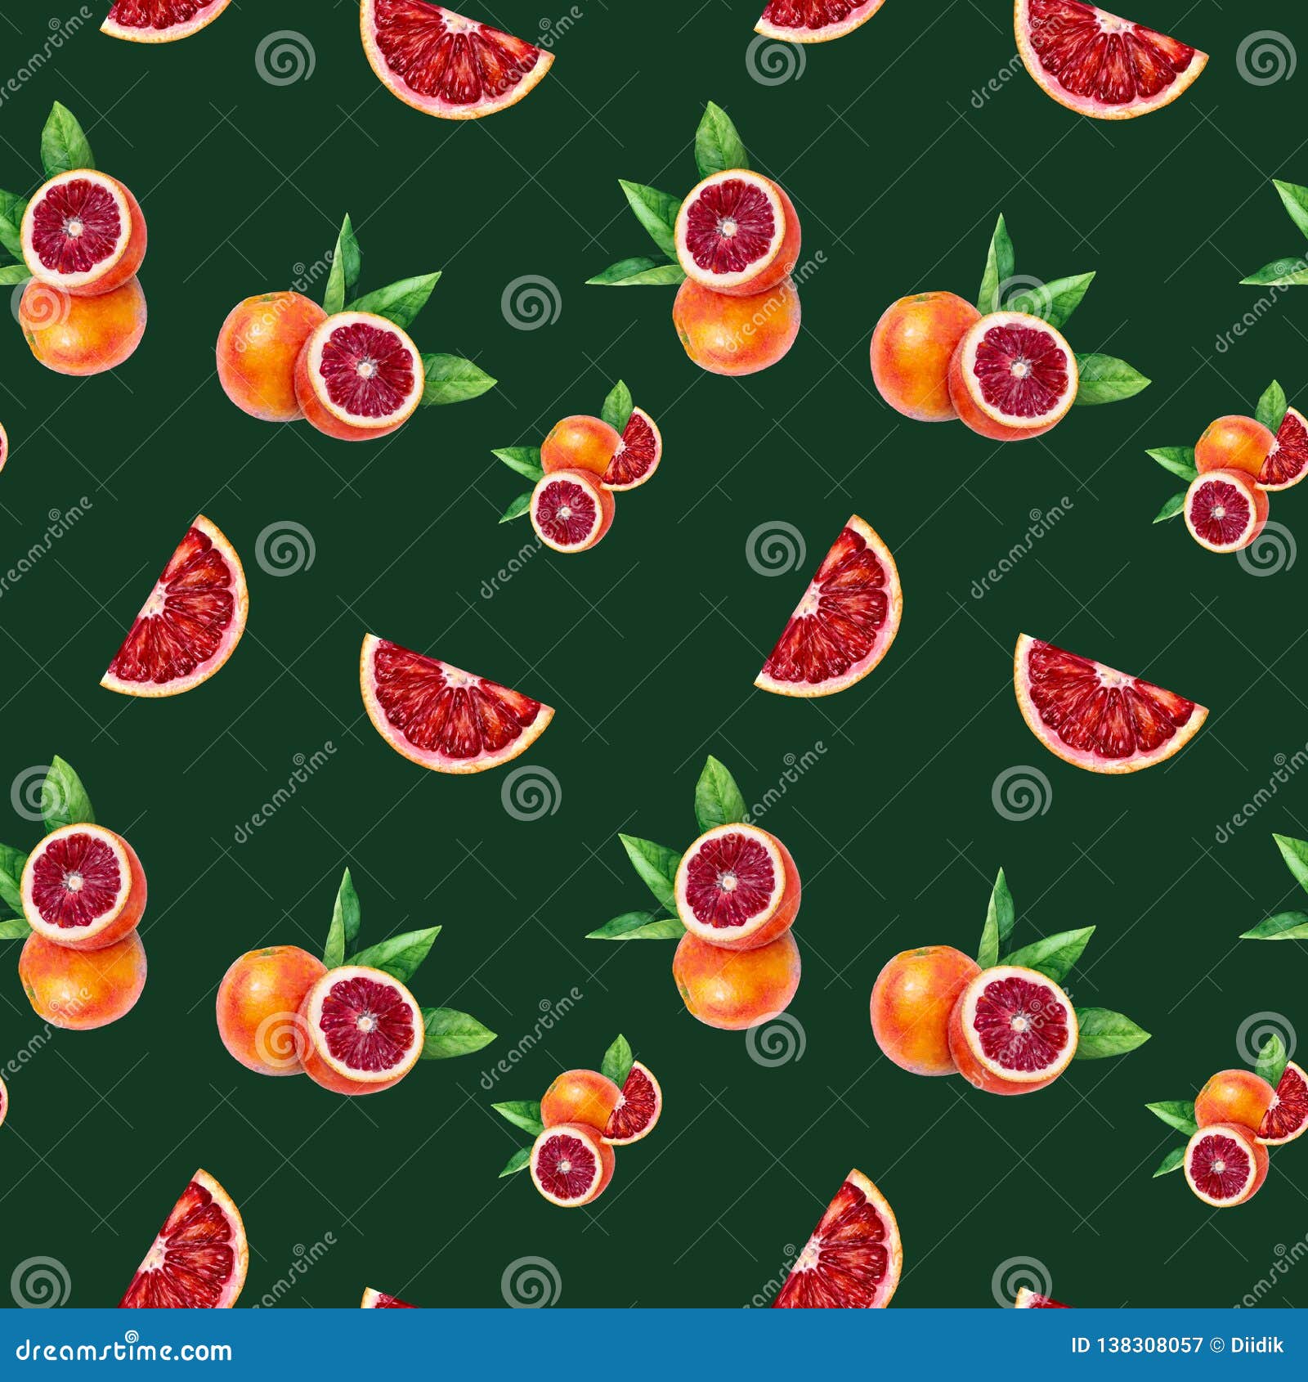Click the blue footer bar
1308x1382 pixels.
point(654,1345)
